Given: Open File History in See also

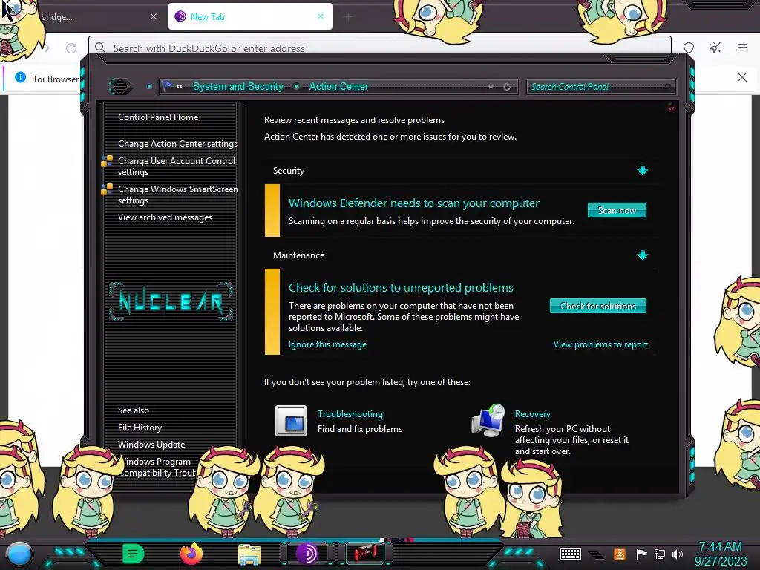Looking at the screenshot, I should [140, 427].
